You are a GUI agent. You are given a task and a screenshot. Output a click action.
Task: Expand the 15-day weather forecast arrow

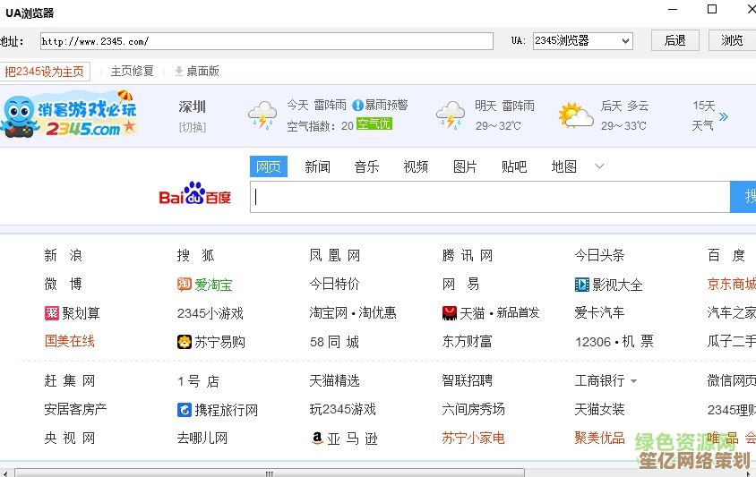724,116
